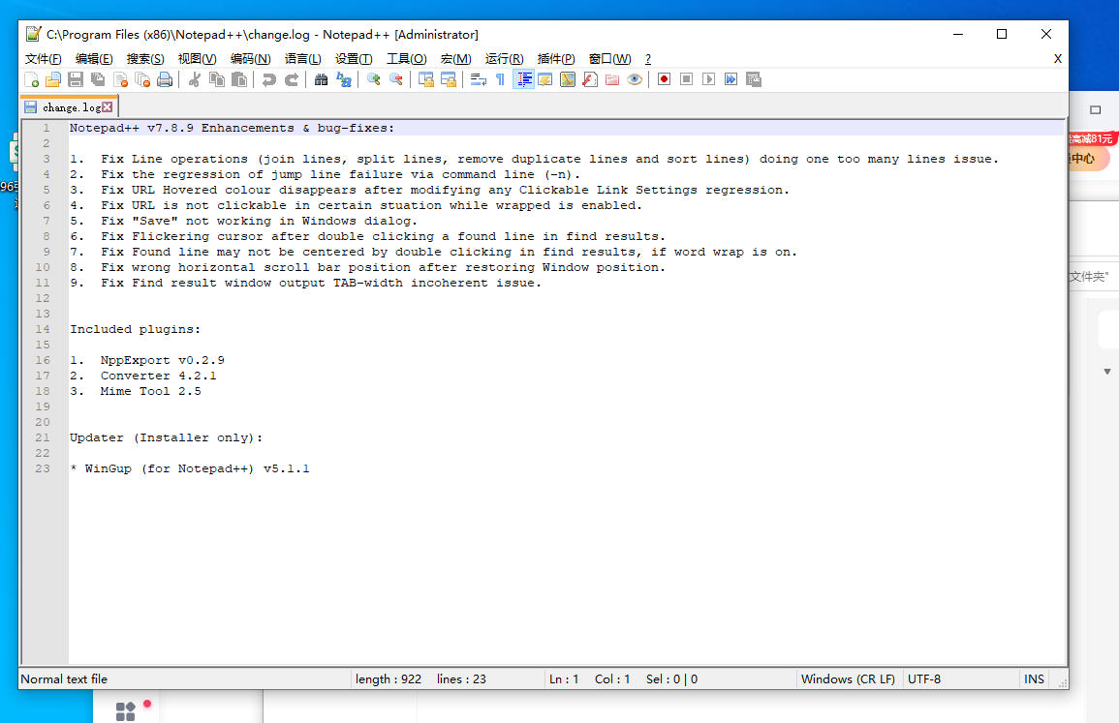This screenshot has height=723, width=1119.
Task: Click Run Macro Multiple Times icon
Action: pos(730,79)
